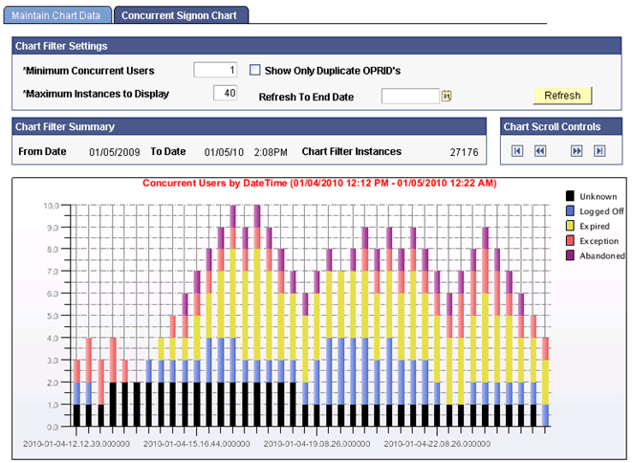Click the To Date value 01/05/10
The image size is (632, 463).
pyautogui.click(x=224, y=152)
